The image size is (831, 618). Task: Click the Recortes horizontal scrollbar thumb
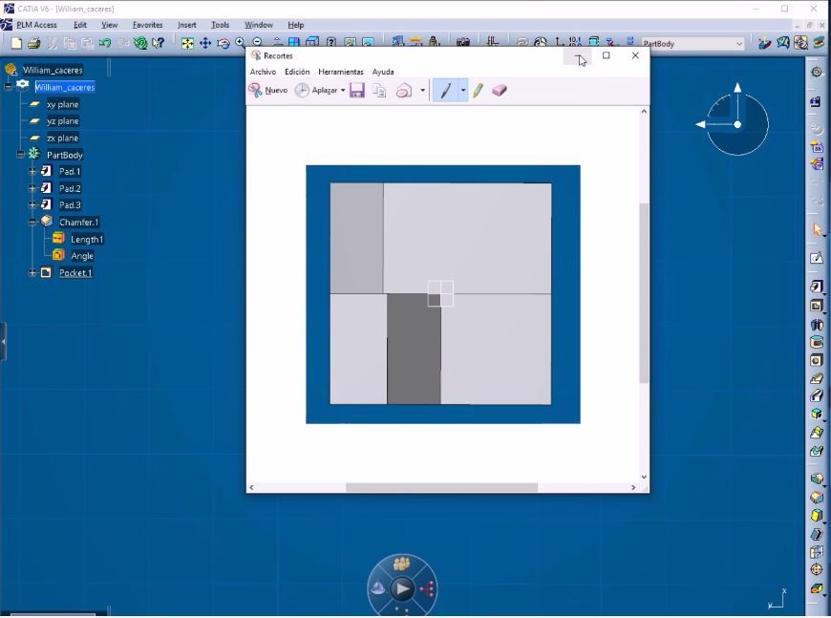coord(441,487)
